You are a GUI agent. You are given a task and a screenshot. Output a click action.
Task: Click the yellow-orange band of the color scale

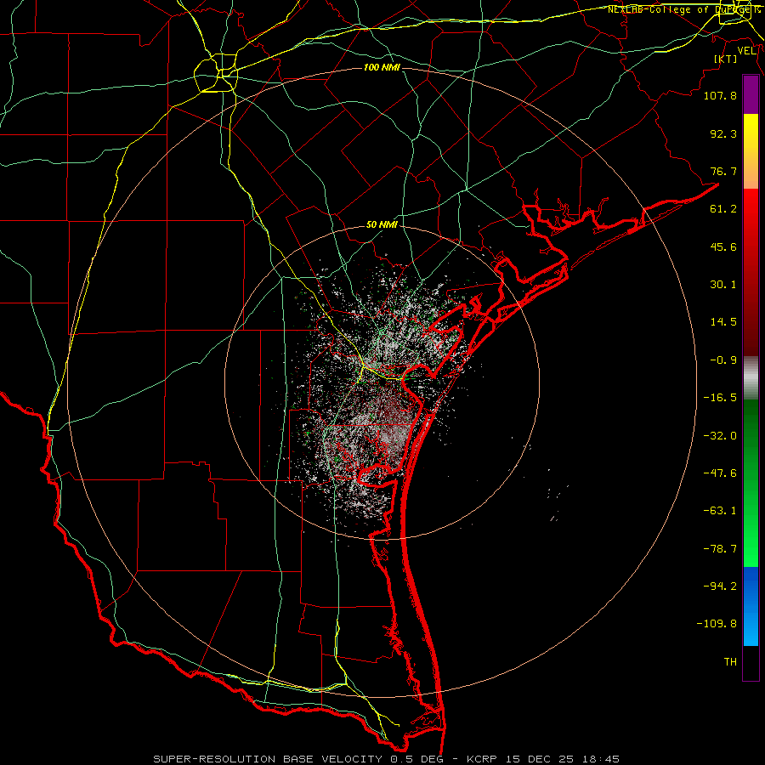click(x=751, y=151)
